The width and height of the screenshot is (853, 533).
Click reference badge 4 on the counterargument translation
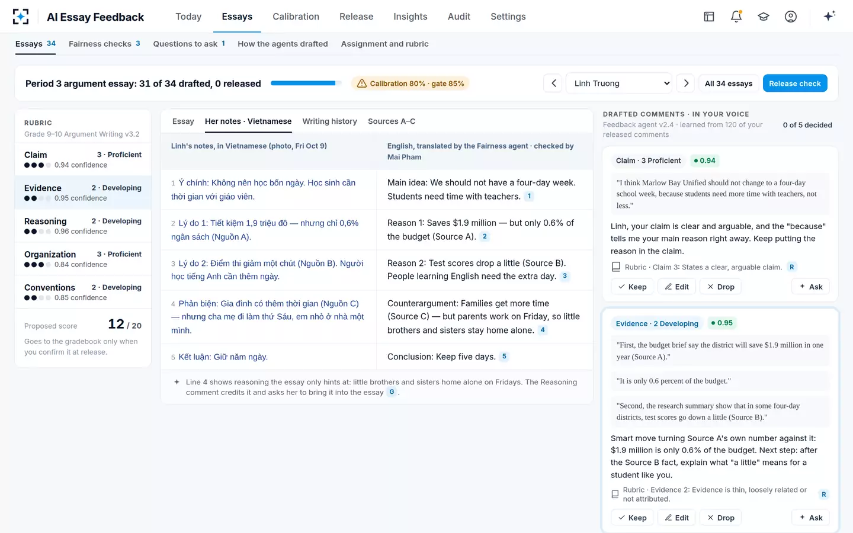(x=543, y=330)
